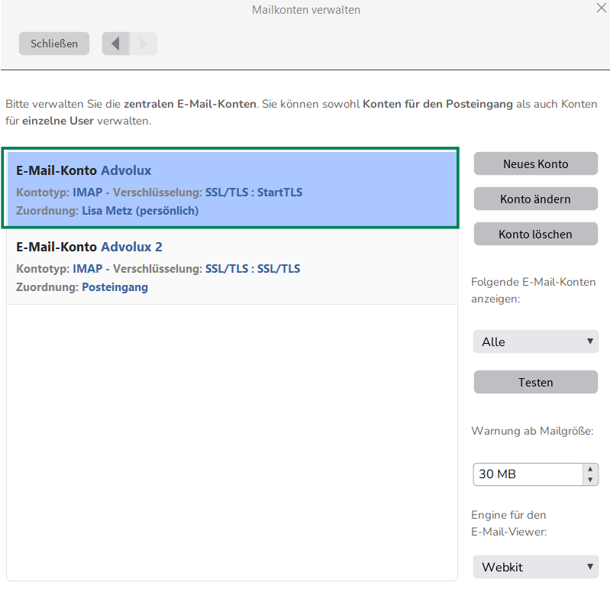Expand the Webkit viewer engine dropdown
Screen dimensions: 610x589
tap(535, 567)
